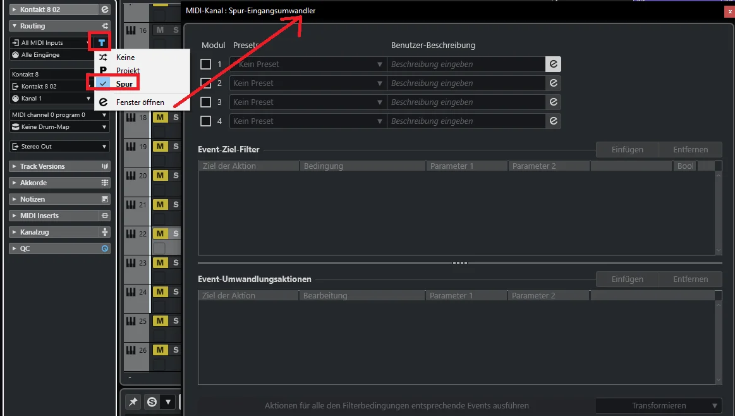Click the edit icon for module 2
This screenshot has width=735, height=416.
(x=553, y=83)
